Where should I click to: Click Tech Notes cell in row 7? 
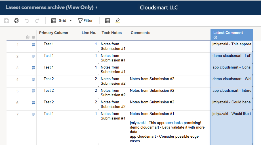click(x=113, y=128)
